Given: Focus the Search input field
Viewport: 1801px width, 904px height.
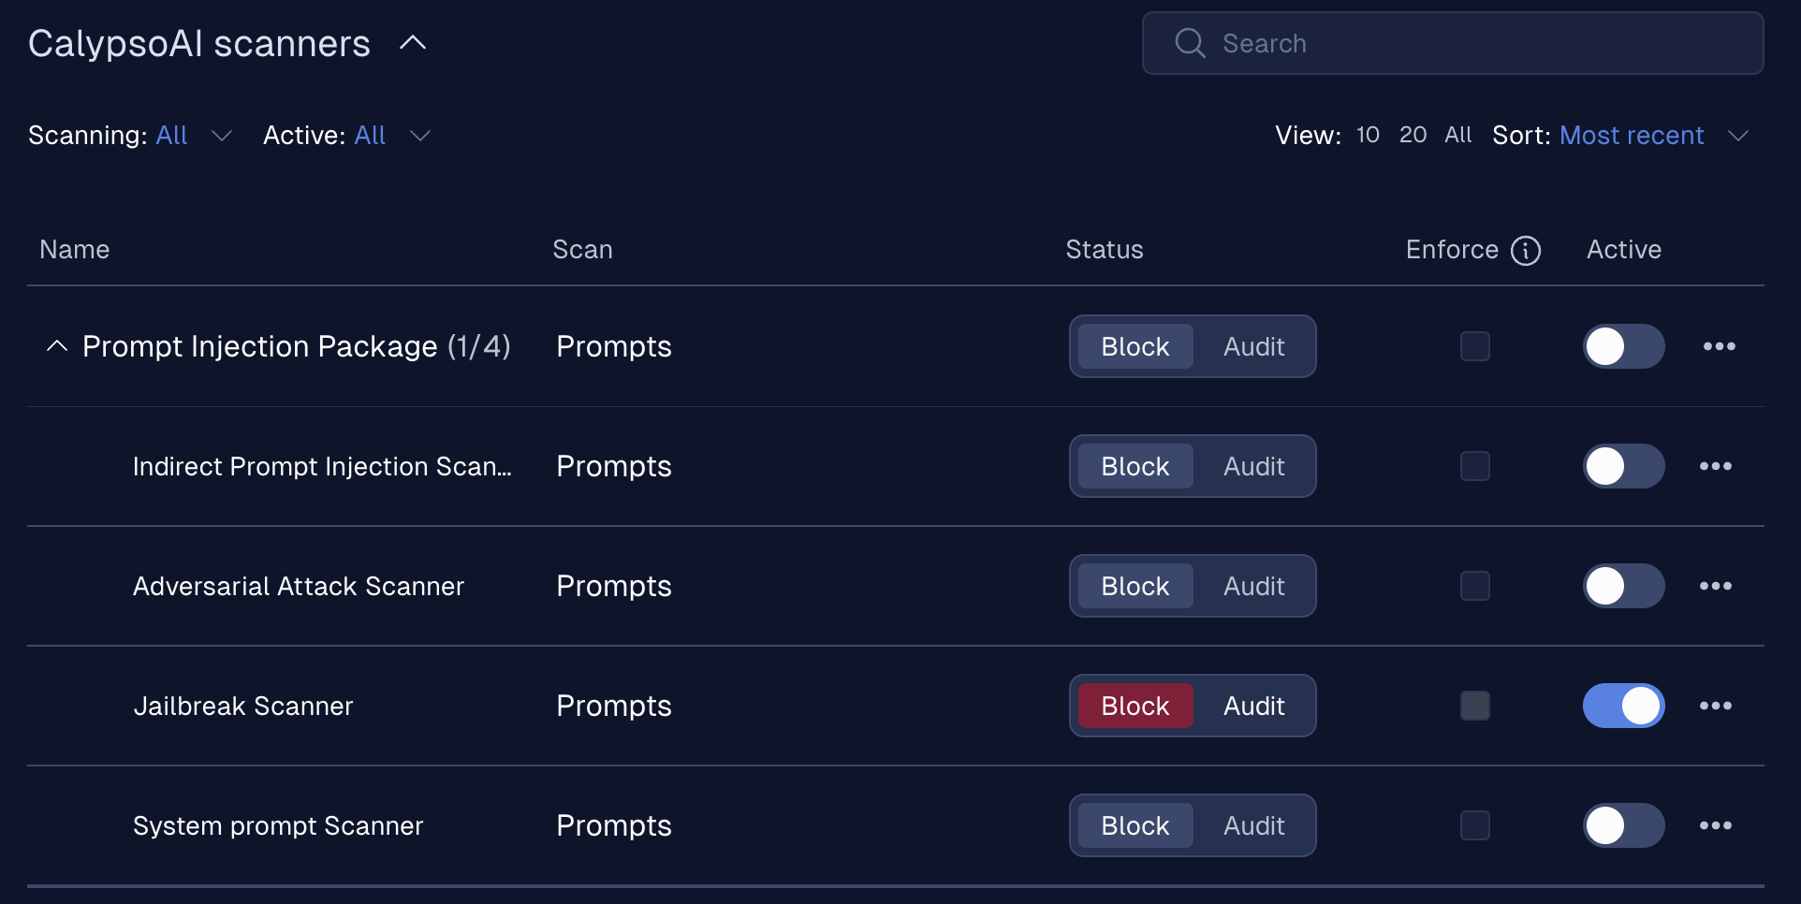Looking at the screenshot, I should pyautogui.click(x=1453, y=43).
